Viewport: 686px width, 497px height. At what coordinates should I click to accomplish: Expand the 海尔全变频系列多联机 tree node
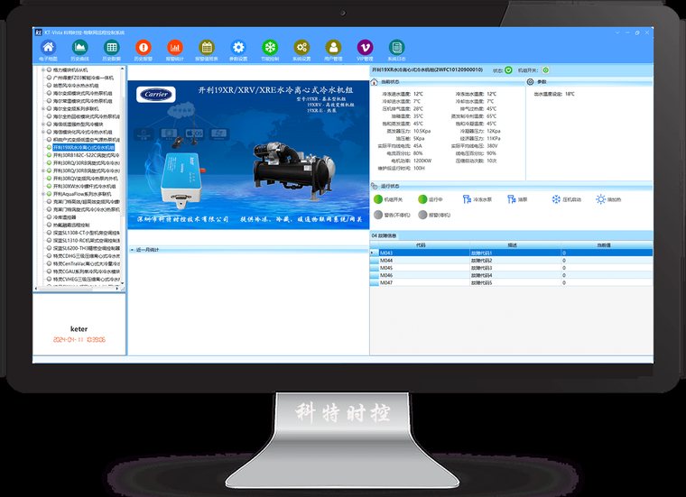pos(43,108)
